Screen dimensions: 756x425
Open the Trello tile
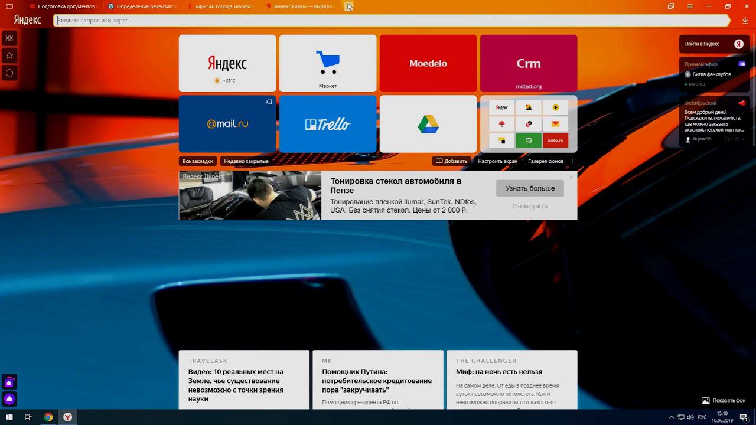328,124
